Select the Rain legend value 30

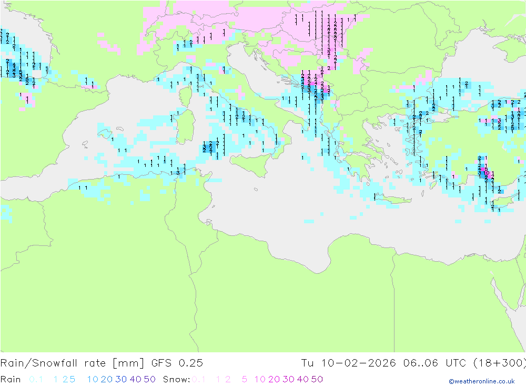point(121,379)
